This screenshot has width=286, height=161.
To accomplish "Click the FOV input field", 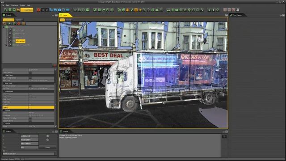I will 29,147.
